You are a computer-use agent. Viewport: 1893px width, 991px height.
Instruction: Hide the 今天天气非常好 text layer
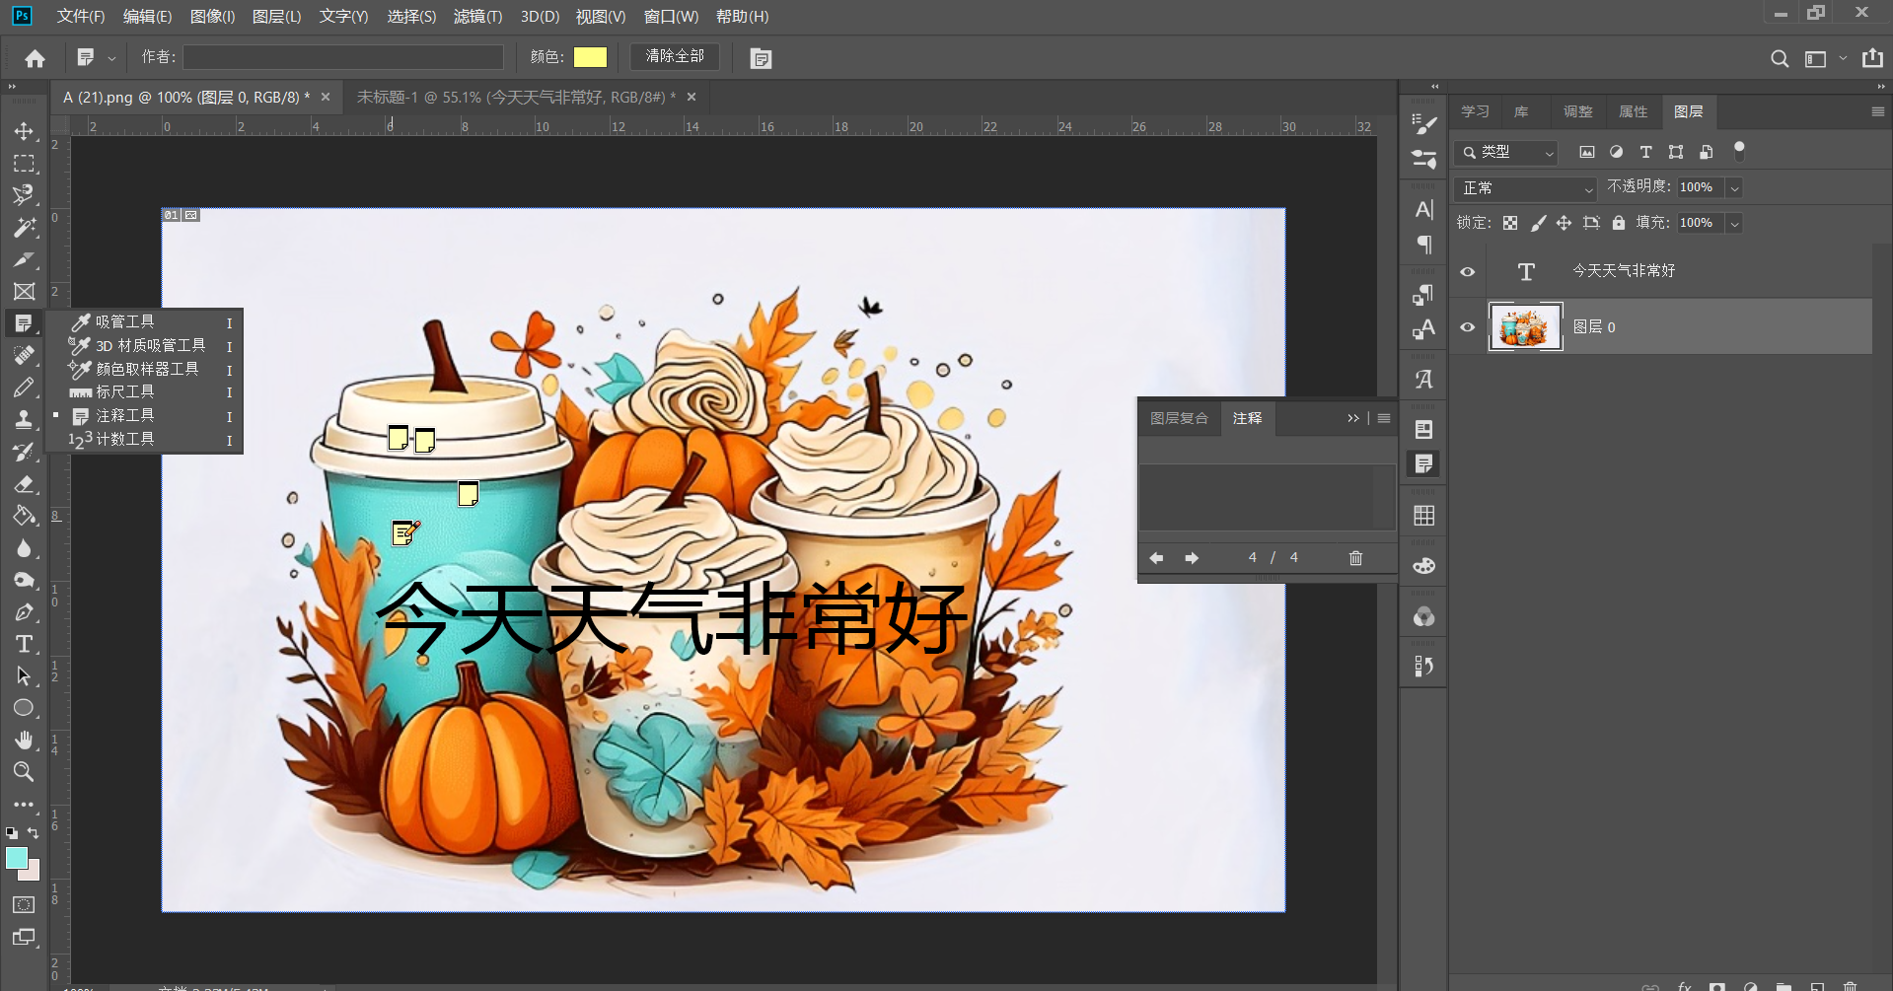[1467, 270]
